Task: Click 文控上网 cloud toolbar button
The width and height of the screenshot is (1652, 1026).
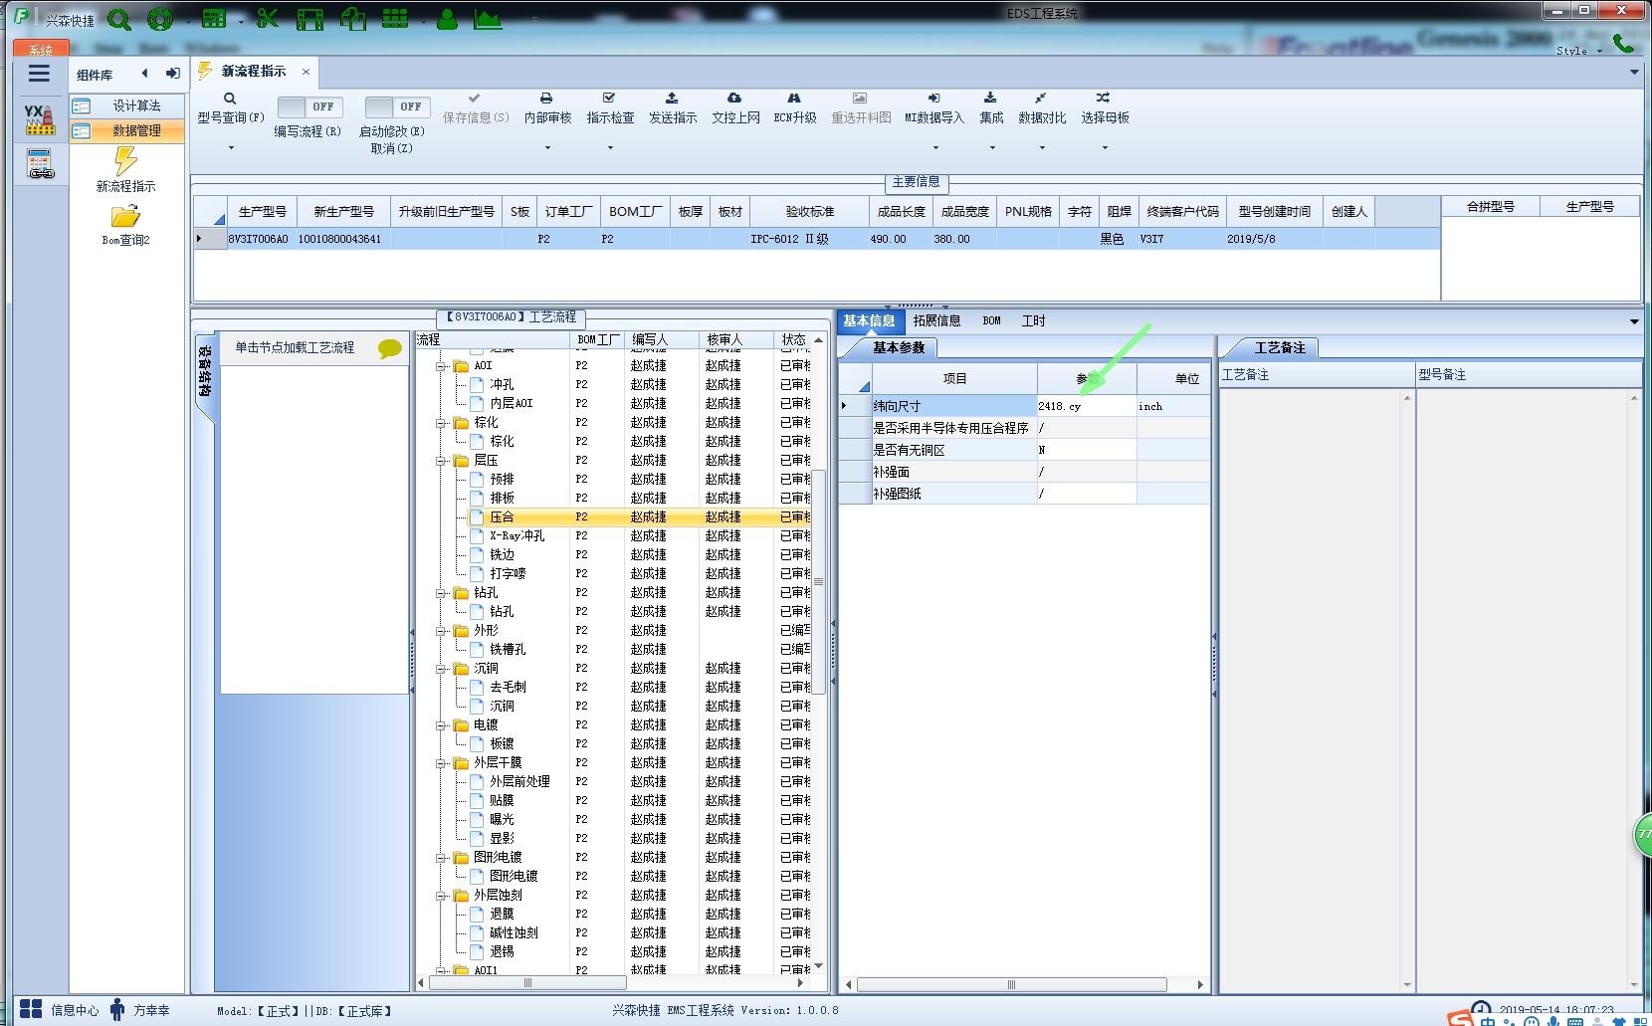Action: [735, 108]
